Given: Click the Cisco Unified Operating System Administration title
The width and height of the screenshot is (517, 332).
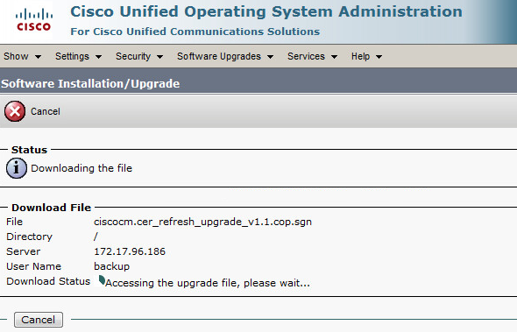Looking at the screenshot, I should (266, 12).
